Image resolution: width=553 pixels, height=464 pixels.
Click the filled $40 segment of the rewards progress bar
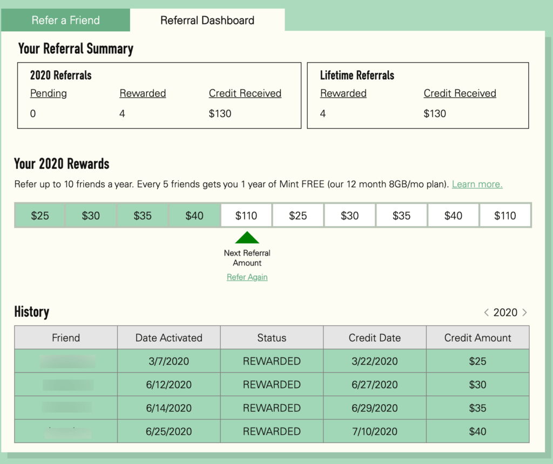click(x=194, y=215)
